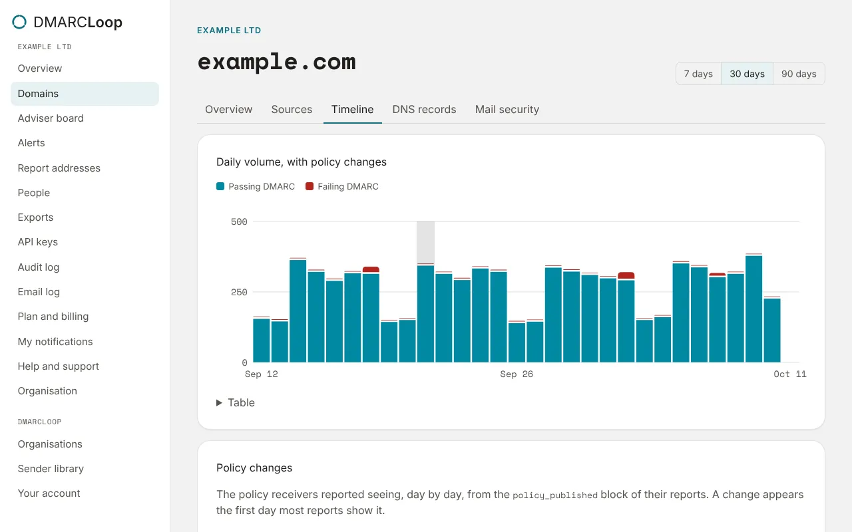The height and width of the screenshot is (532, 852).
Task: Click the example.com heading
Action: click(x=276, y=62)
